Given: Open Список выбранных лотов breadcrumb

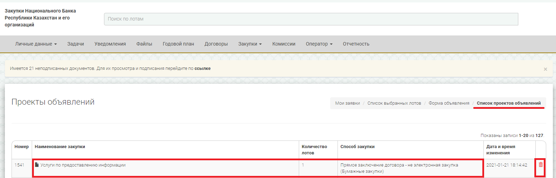Looking at the screenshot, I should (394, 103).
